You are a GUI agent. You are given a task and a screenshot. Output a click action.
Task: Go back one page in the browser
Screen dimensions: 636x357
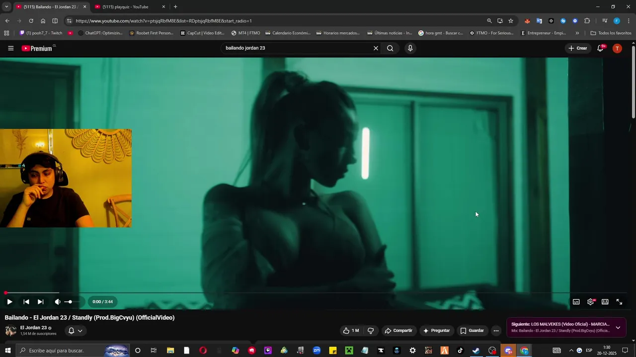[7, 21]
